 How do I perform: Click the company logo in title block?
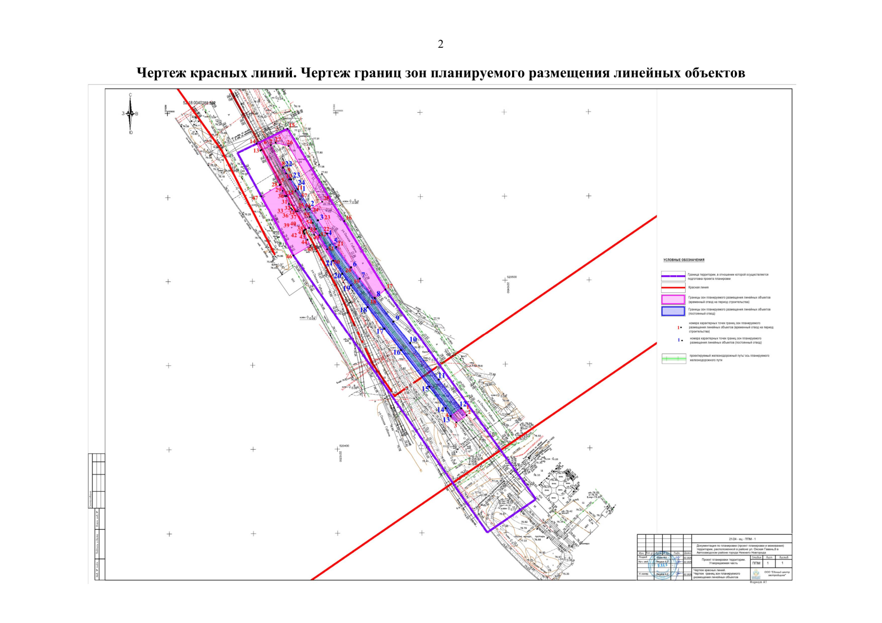[x=756, y=573]
